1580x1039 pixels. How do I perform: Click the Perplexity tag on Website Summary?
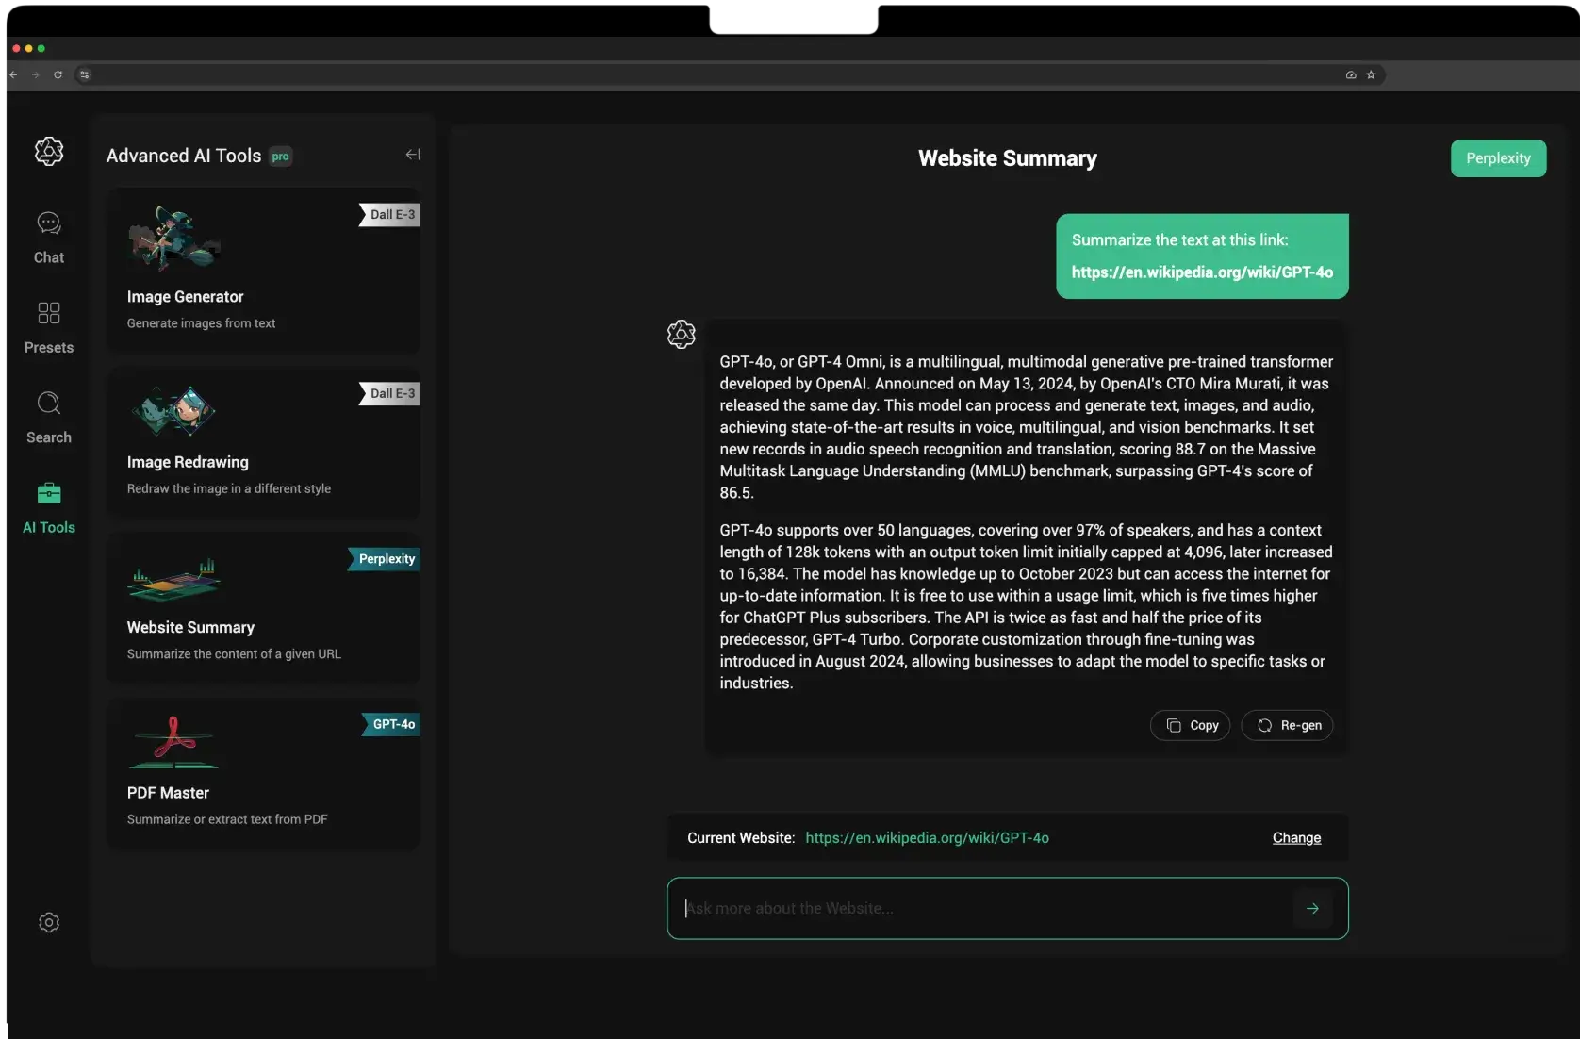385,559
